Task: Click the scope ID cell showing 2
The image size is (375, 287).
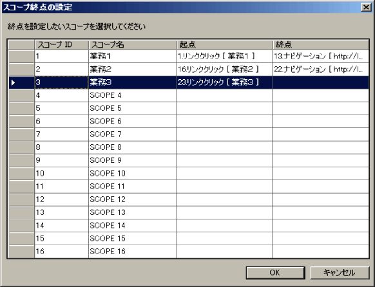Action: 62,69
